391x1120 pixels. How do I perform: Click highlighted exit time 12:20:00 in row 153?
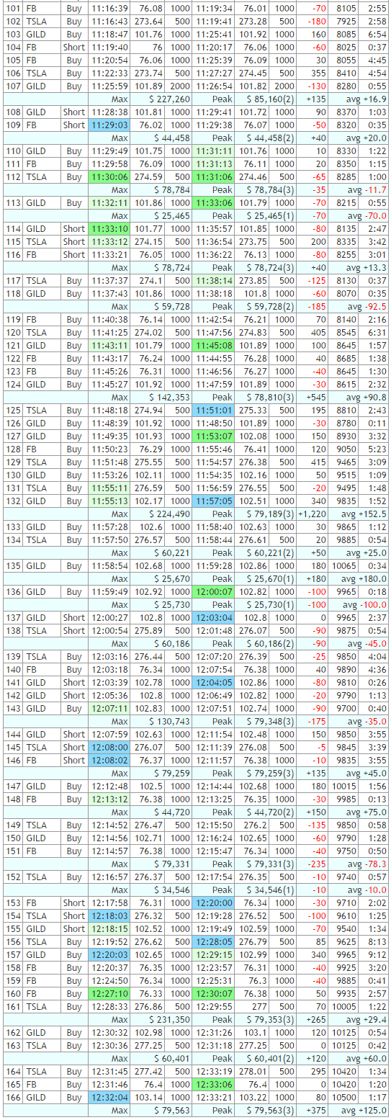pos(213,902)
